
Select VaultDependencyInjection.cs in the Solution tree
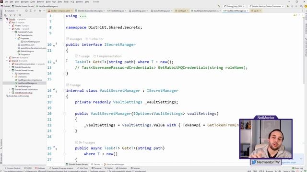click(29, 80)
